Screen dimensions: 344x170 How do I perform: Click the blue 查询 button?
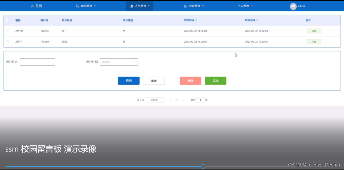[x=129, y=81]
